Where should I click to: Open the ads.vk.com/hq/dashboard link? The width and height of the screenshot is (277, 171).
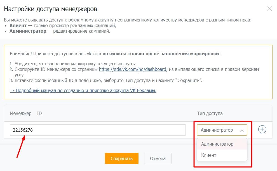pos(132,69)
